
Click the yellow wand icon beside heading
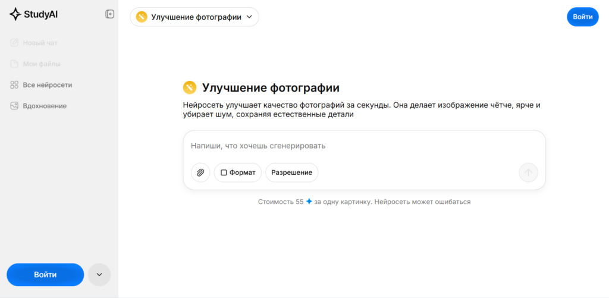click(190, 87)
